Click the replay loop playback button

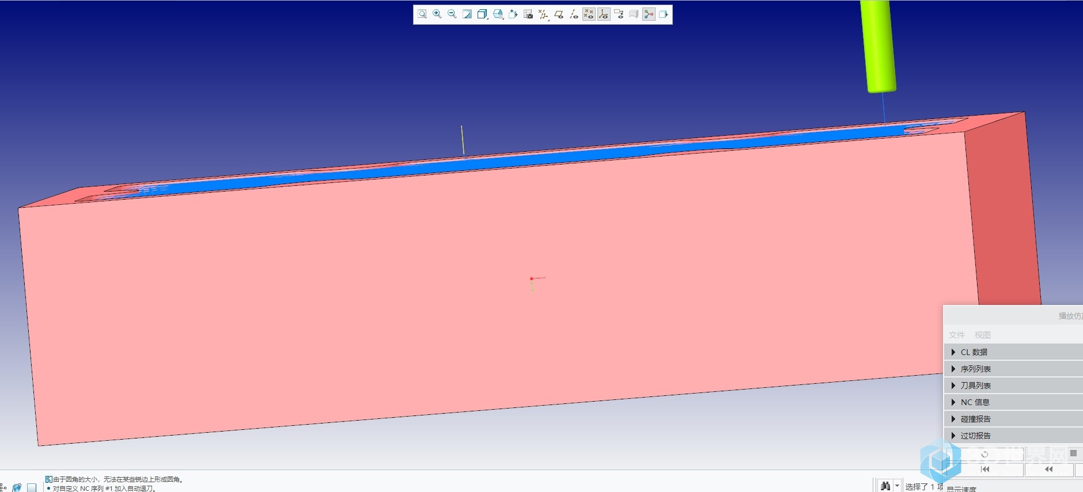[x=984, y=454]
